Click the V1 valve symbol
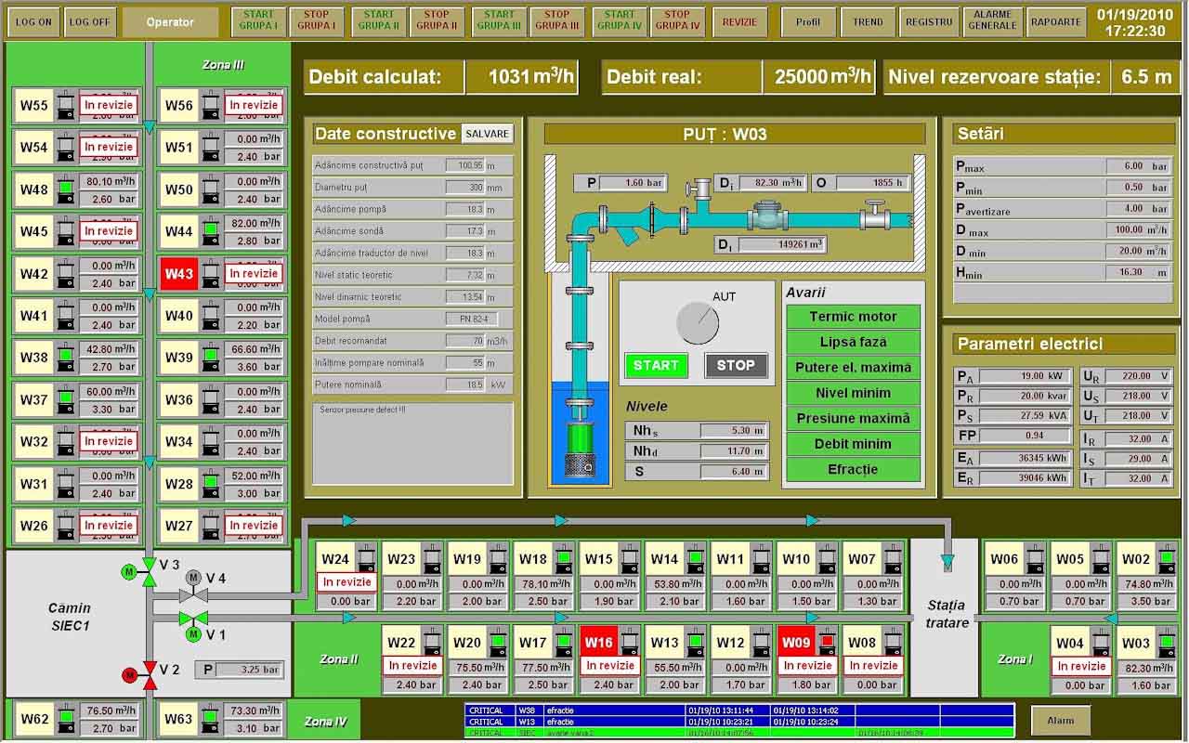The width and height of the screenshot is (1189, 743). point(193,619)
